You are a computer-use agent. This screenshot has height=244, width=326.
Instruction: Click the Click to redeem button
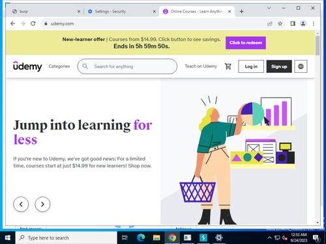(x=246, y=43)
